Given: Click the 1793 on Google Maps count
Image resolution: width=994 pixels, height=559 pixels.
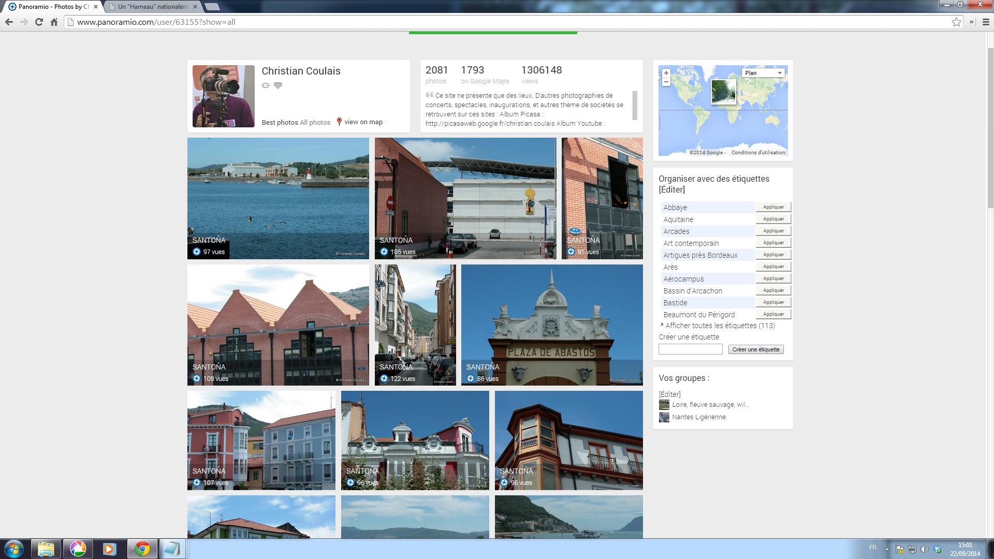Looking at the screenshot, I should (485, 75).
